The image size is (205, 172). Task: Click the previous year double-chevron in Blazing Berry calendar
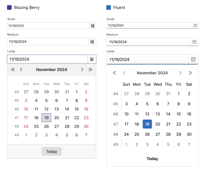pyautogui.click(x=13, y=69)
